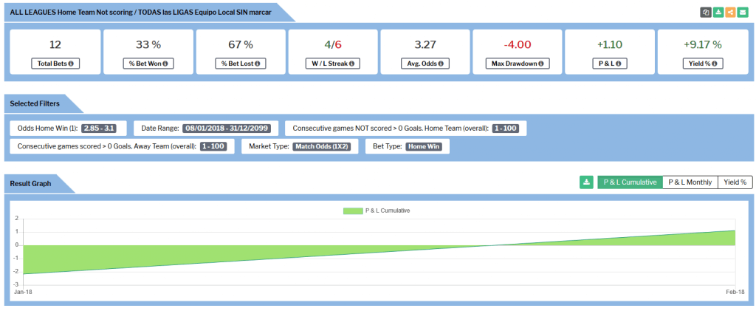
Task: Click the green download icon in the header
Action: (718, 13)
